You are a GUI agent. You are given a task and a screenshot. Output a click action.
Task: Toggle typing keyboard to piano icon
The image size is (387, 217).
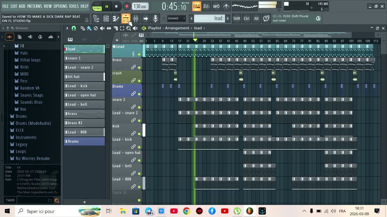tap(197, 6)
